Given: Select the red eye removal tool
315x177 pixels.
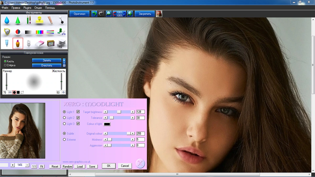Looking at the screenshot, I should (x=18, y=32).
